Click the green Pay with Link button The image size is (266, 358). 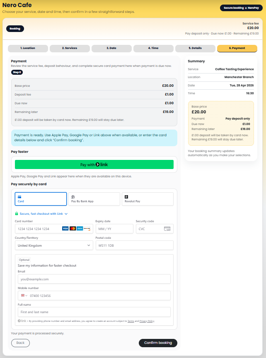(94, 164)
